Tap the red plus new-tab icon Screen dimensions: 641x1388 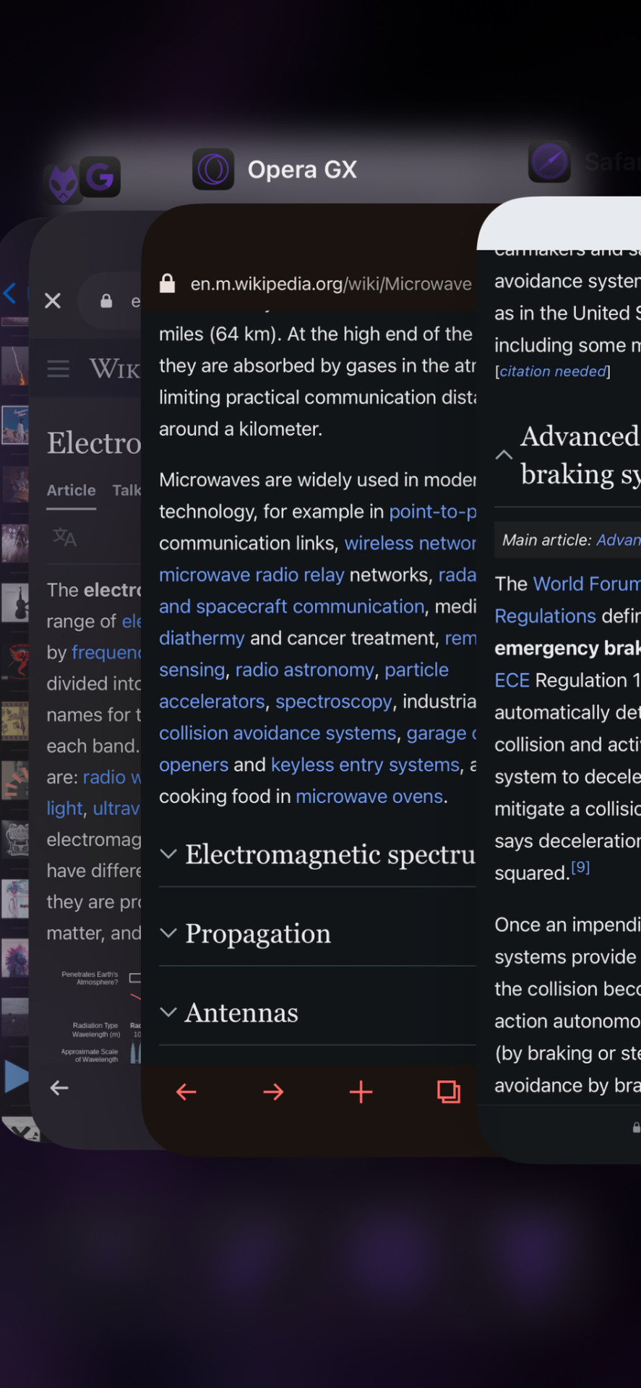(x=361, y=1092)
